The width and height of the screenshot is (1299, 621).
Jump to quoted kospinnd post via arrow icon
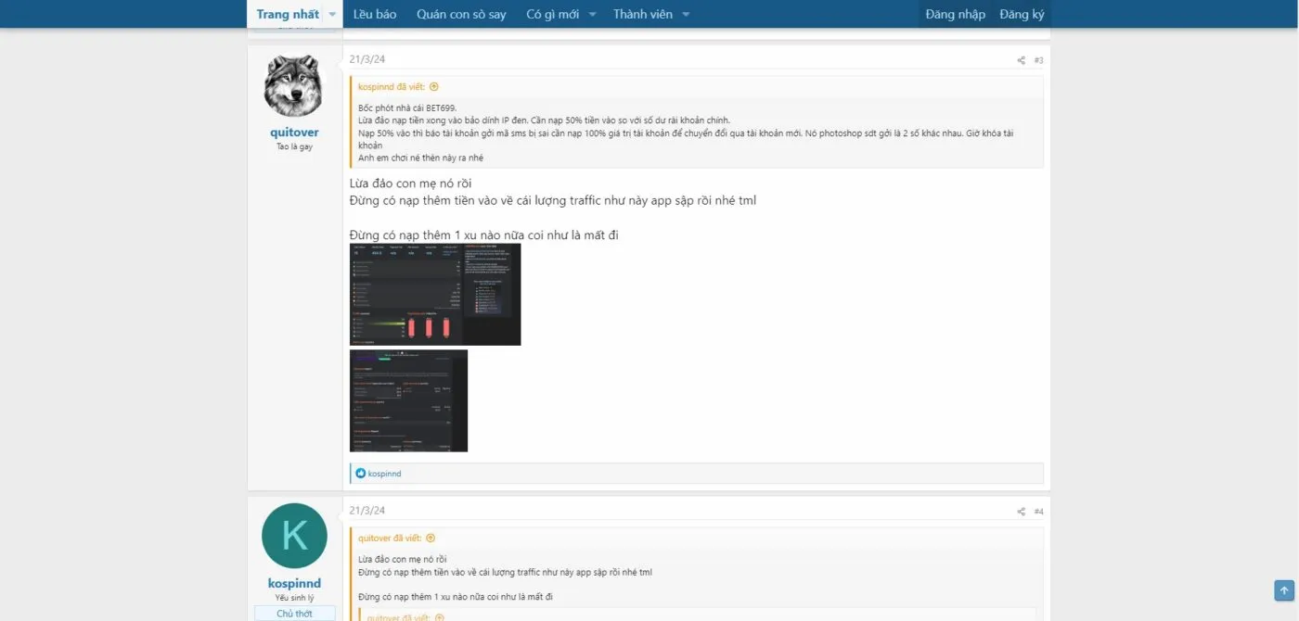point(433,87)
